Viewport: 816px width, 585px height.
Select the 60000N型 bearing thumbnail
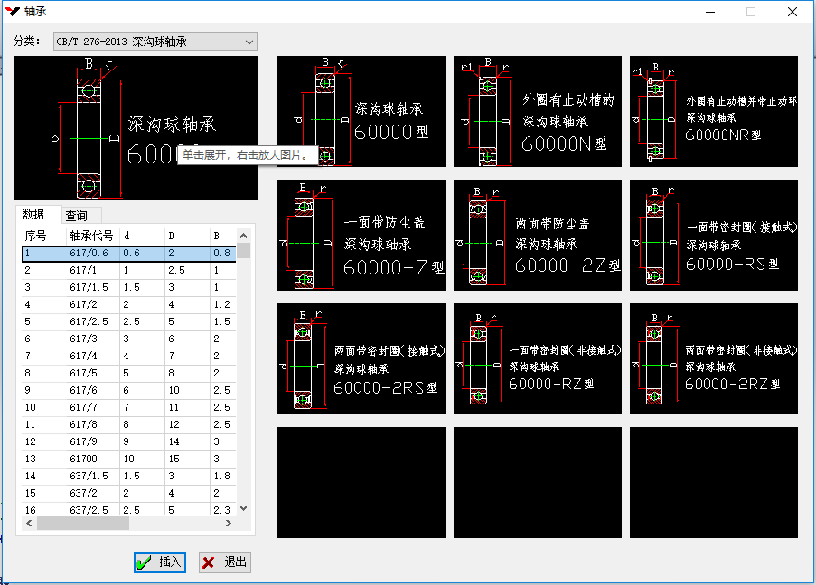click(537, 112)
